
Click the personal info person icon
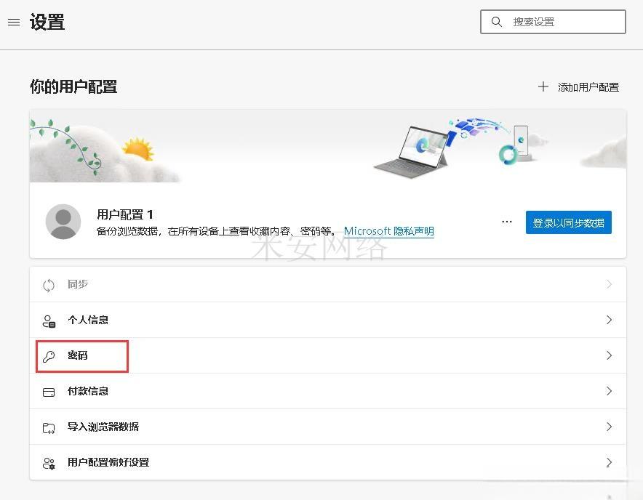(x=49, y=320)
